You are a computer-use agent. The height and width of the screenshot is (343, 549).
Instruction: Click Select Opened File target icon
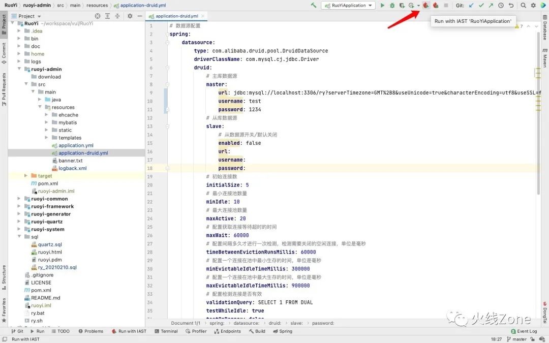[97, 16]
